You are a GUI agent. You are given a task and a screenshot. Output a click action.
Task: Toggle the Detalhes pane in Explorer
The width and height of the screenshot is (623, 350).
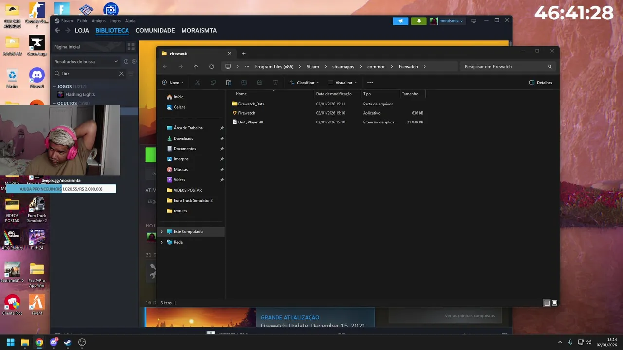541,83
